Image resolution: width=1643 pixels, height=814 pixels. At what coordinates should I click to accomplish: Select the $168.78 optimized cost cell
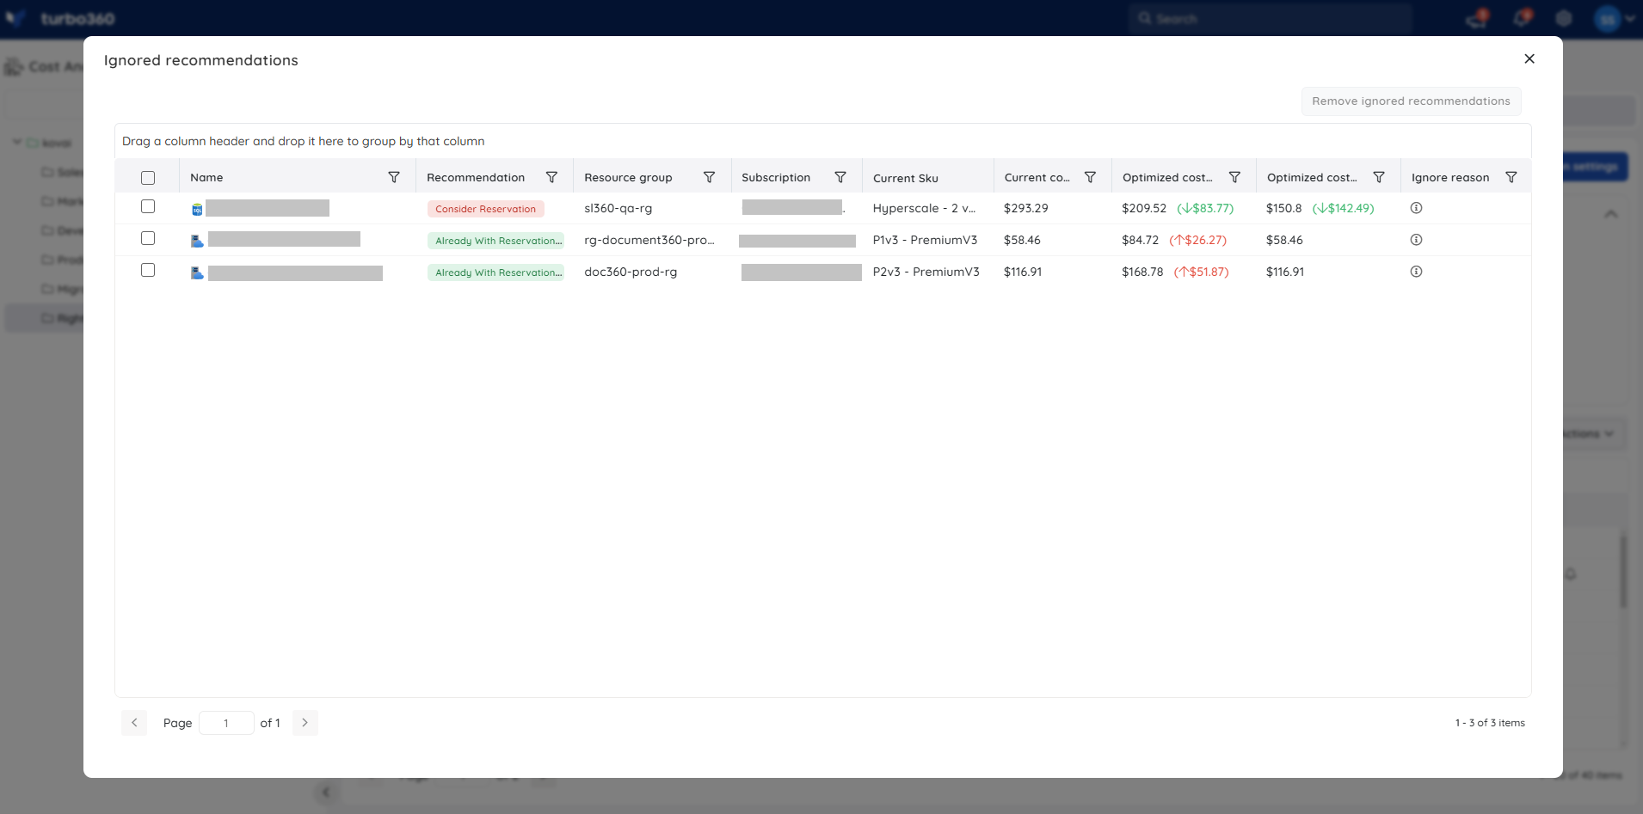pyautogui.click(x=1142, y=272)
